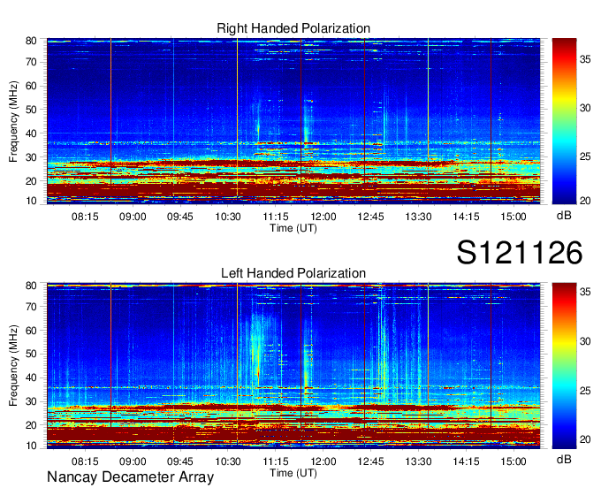
Task: Click "12:45" time tick under right-handed plot
Action: point(370,217)
